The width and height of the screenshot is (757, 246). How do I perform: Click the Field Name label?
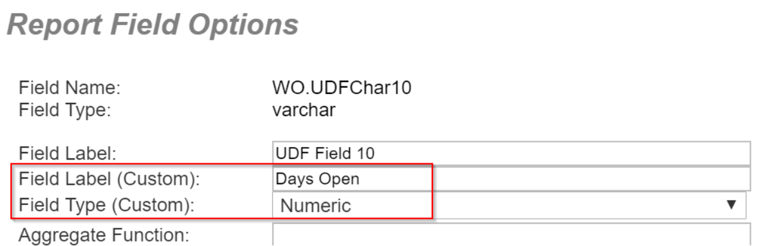pyautogui.click(x=69, y=88)
